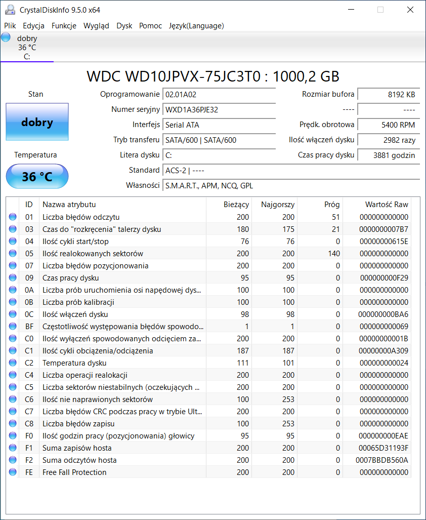Viewport: 426px width, 520px height.
Task: Click status orb for attribute C7 CRC errors
Action: (x=13, y=412)
